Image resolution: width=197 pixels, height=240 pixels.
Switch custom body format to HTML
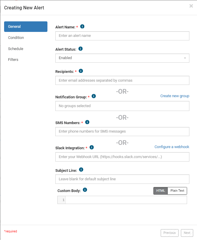161,191
